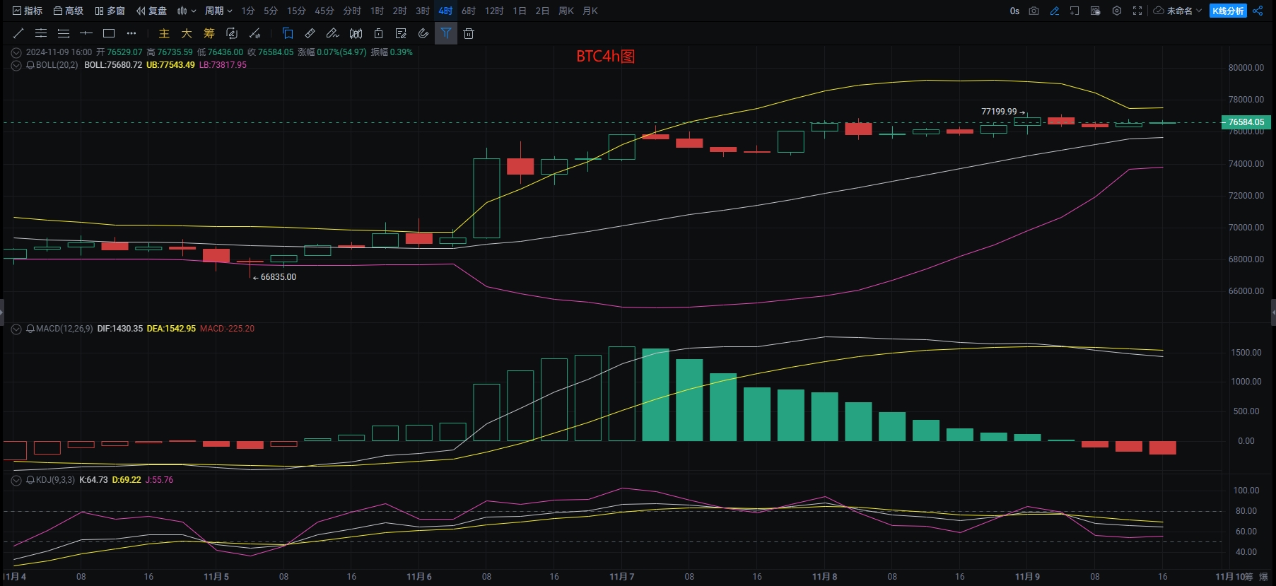Screen dimensions: 1276x586
Task: Select the rectangle drawing tool
Action: point(109,33)
